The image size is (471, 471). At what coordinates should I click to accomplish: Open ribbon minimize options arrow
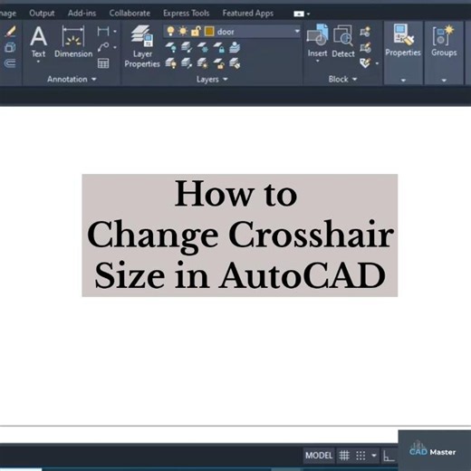308,14
